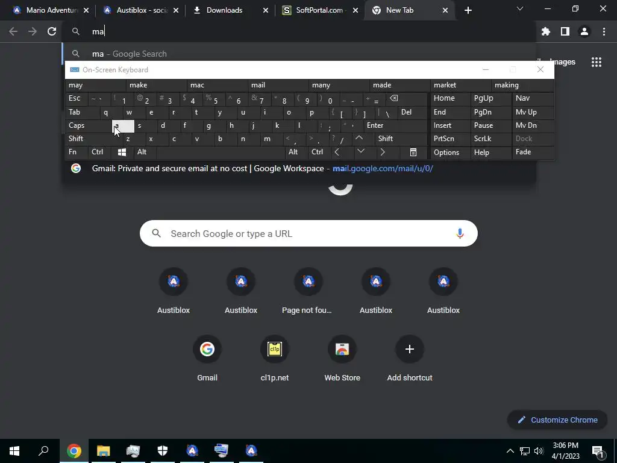The image size is (617, 463).
Task: Open volume control in system tray
Action: click(539, 451)
